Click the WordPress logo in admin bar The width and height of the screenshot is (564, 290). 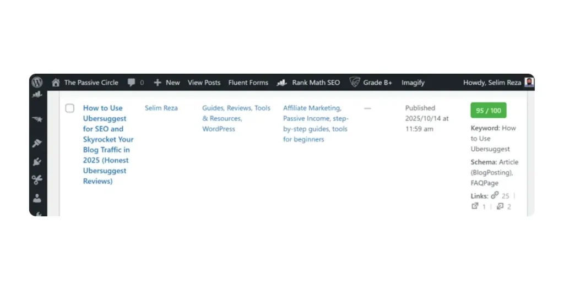pyautogui.click(x=37, y=83)
